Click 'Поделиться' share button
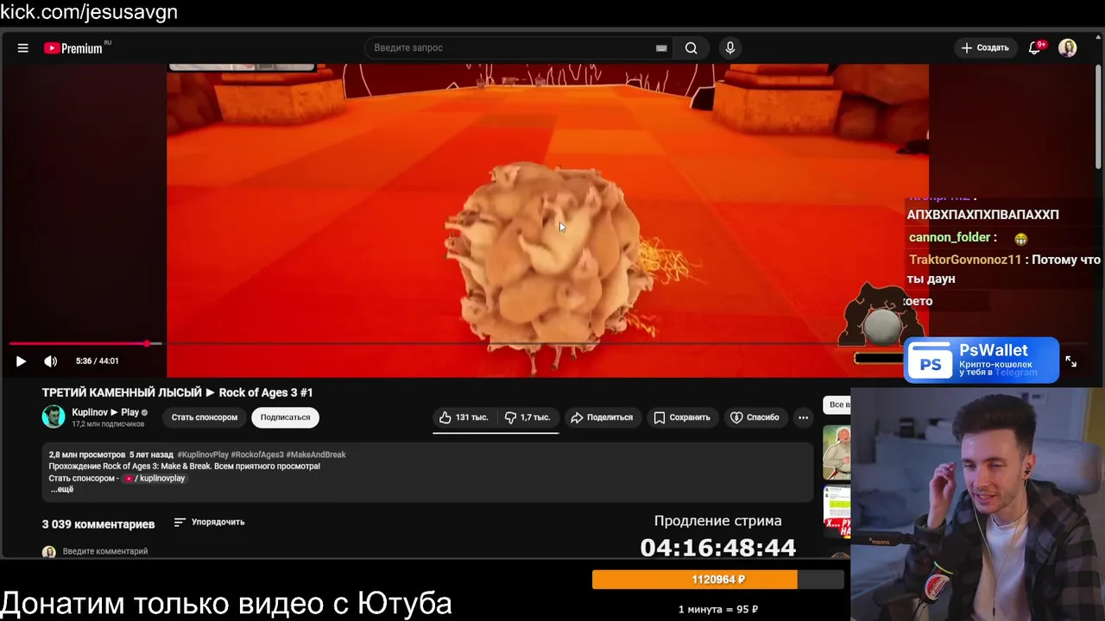Screen dimensions: 1105x621 coord(602,417)
